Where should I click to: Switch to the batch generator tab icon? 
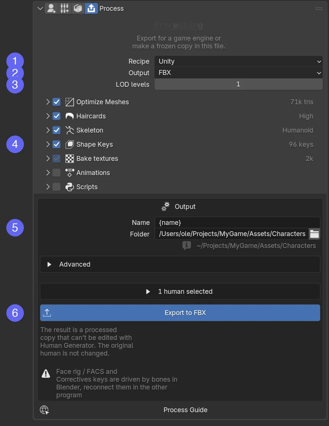(x=64, y=9)
